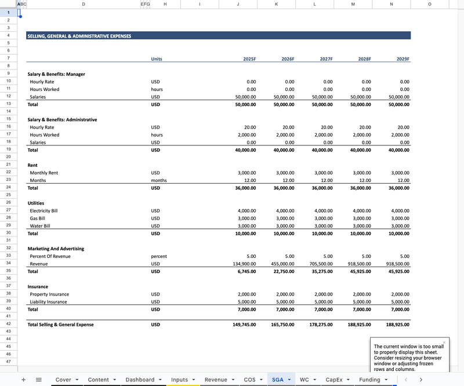Select row 42 header
This screenshot has height=386, width=464.
click(9, 325)
